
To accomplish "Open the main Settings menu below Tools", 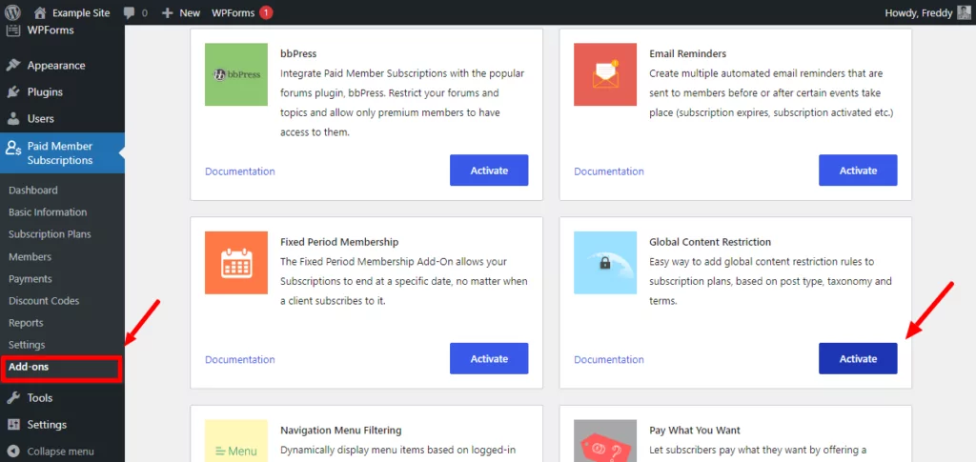I will point(47,425).
